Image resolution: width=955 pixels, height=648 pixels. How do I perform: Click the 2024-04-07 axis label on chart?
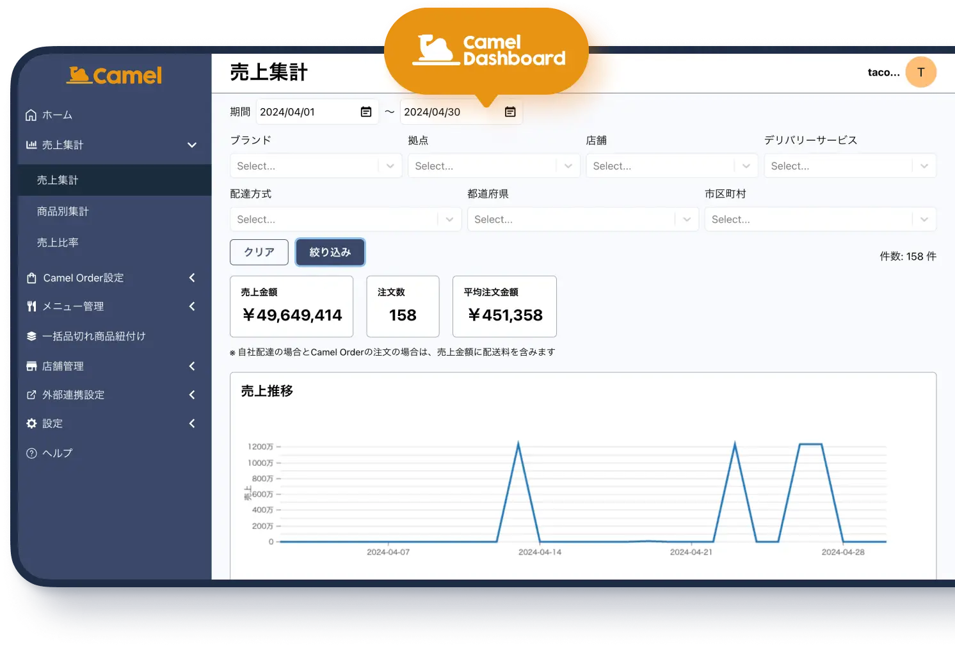click(388, 552)
